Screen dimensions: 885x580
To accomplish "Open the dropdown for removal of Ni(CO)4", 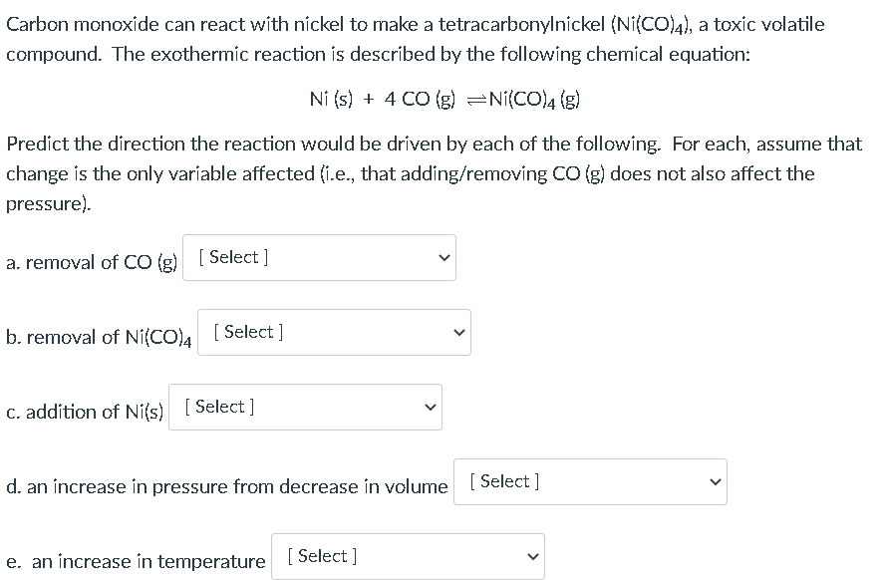I will tap(335, 332).
